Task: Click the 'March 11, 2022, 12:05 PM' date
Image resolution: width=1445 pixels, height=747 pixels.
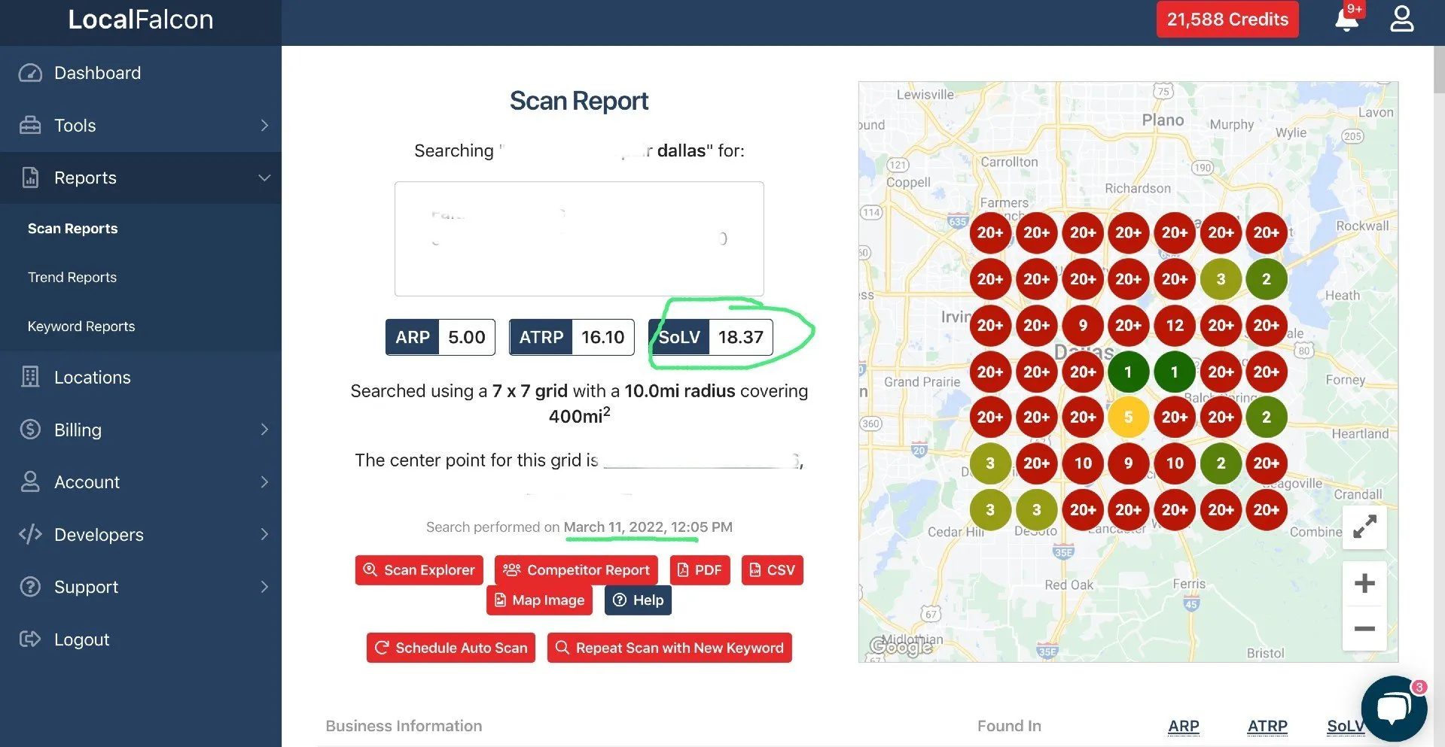Action: 648,527
